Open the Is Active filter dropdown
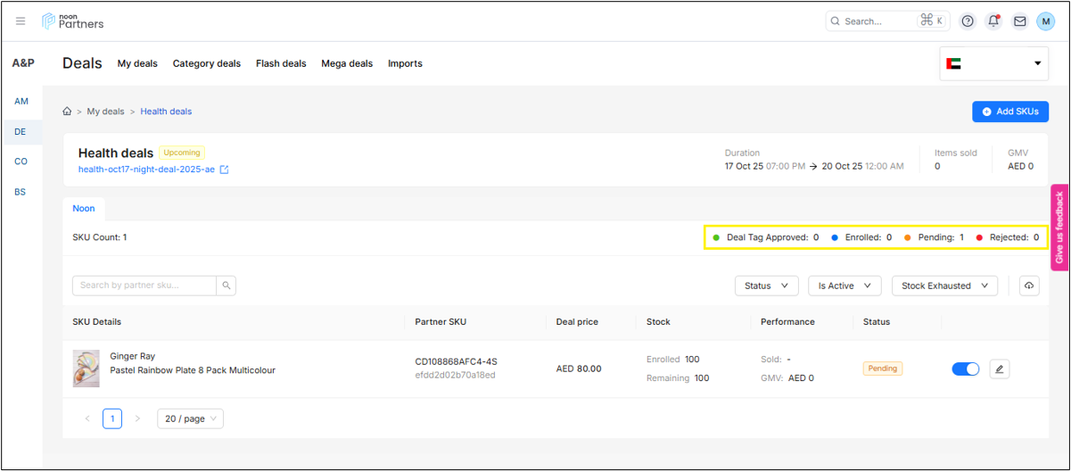The width and height of the screenshot is (1071, 472). (844, 286)
